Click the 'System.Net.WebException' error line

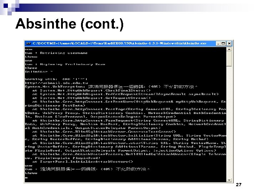tap(111, 86)
